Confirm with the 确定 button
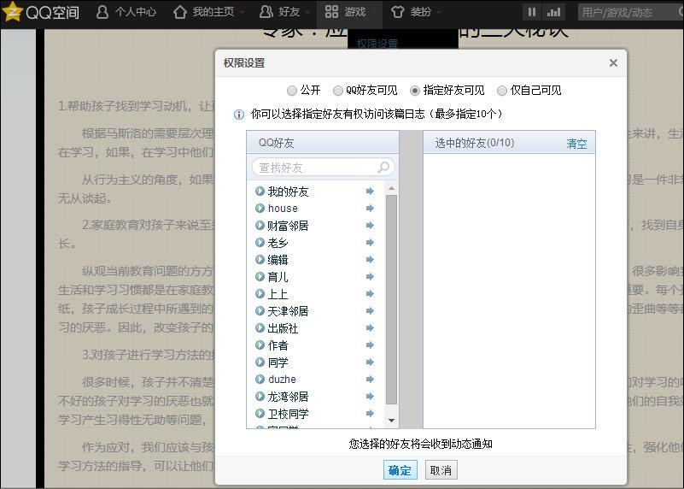 [x=400, y=470]
